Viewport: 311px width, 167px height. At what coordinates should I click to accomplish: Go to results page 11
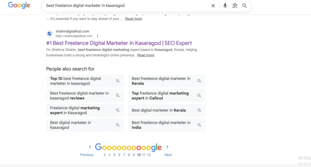click(144, 155)
